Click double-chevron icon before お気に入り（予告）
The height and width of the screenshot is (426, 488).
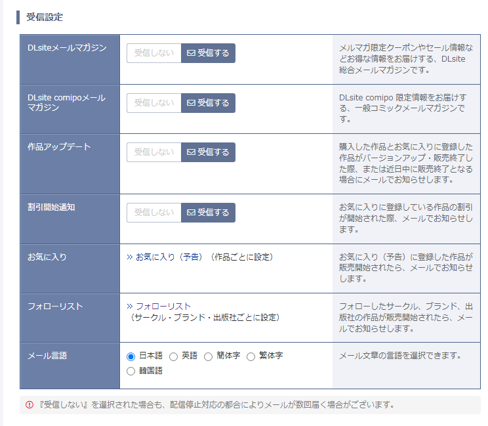pyautogui.click(x=130, y=257)
